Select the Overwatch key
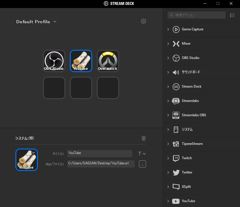This screenshot has height=207, width=240. [x=108, y=61]
